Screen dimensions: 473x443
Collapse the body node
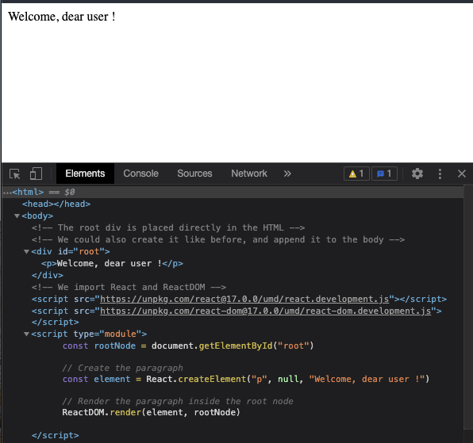click(x=17, y=216)
